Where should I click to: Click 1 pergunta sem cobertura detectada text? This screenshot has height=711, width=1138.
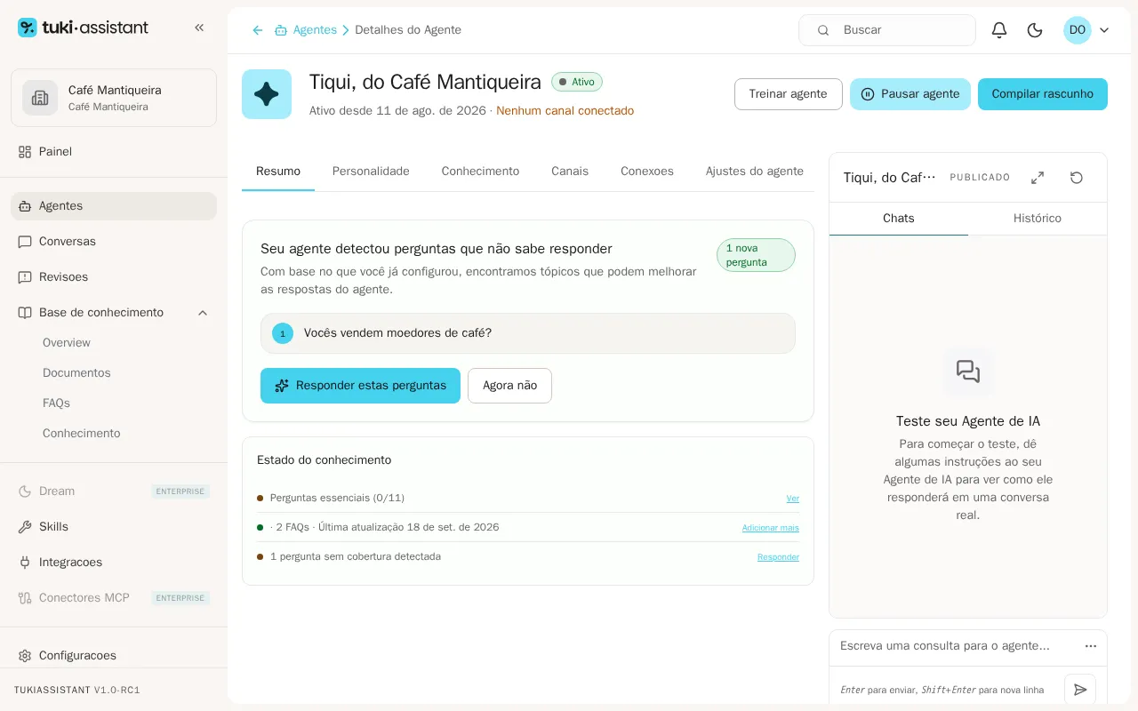tap(356, 556)
